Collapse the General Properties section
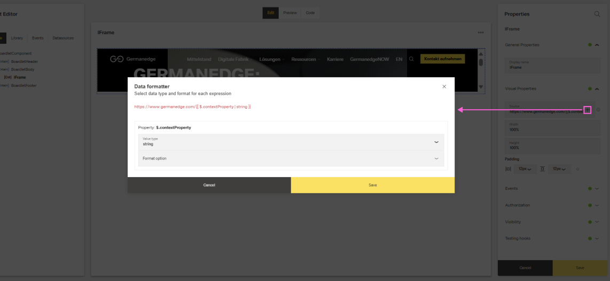The height and width of the screenshot is (281, 610). [x=597, y=45]
